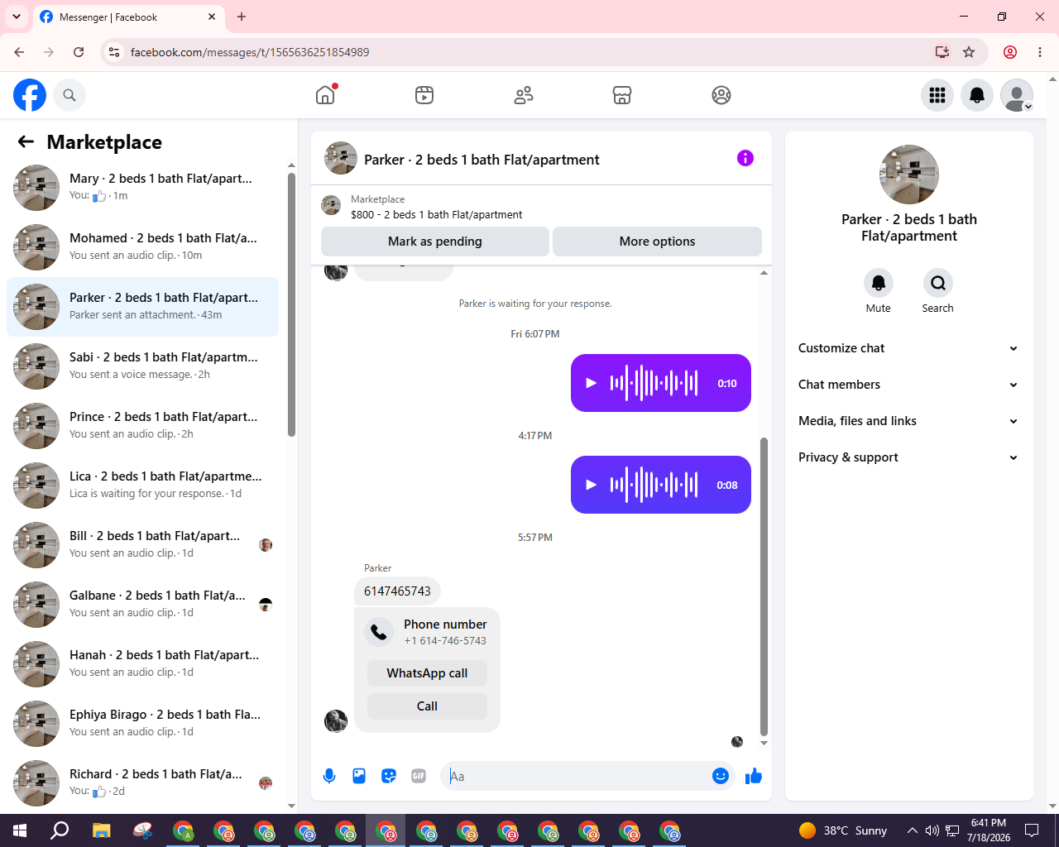
Task: Play the 0:10 voice message
Action: point(591,383)
